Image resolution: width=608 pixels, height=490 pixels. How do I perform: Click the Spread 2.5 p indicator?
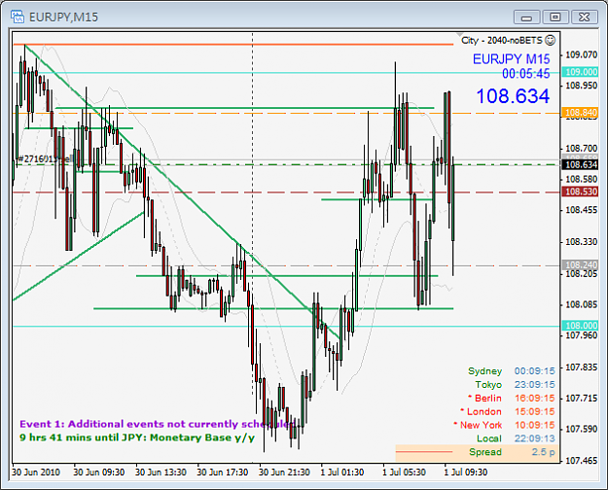(x=512, y=452)
